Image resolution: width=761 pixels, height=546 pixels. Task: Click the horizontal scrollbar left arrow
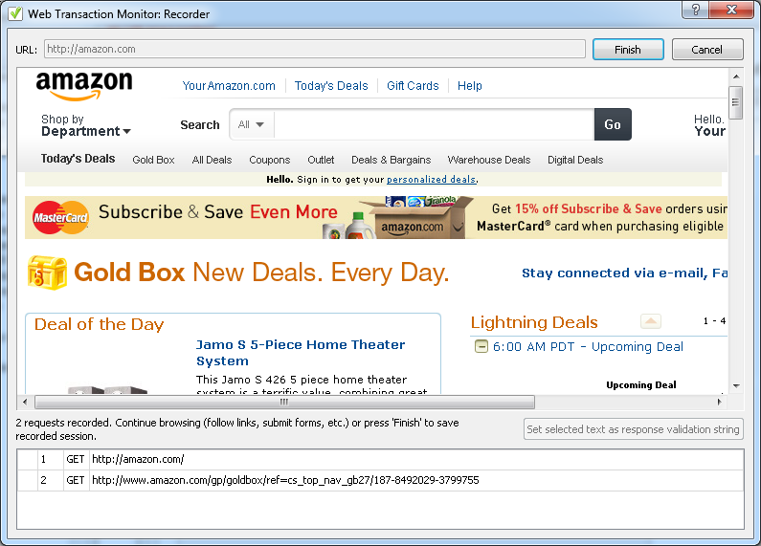[25, 402]
